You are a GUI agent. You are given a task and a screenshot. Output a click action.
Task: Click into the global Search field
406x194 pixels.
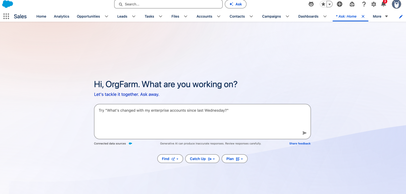tap(168, 4)
